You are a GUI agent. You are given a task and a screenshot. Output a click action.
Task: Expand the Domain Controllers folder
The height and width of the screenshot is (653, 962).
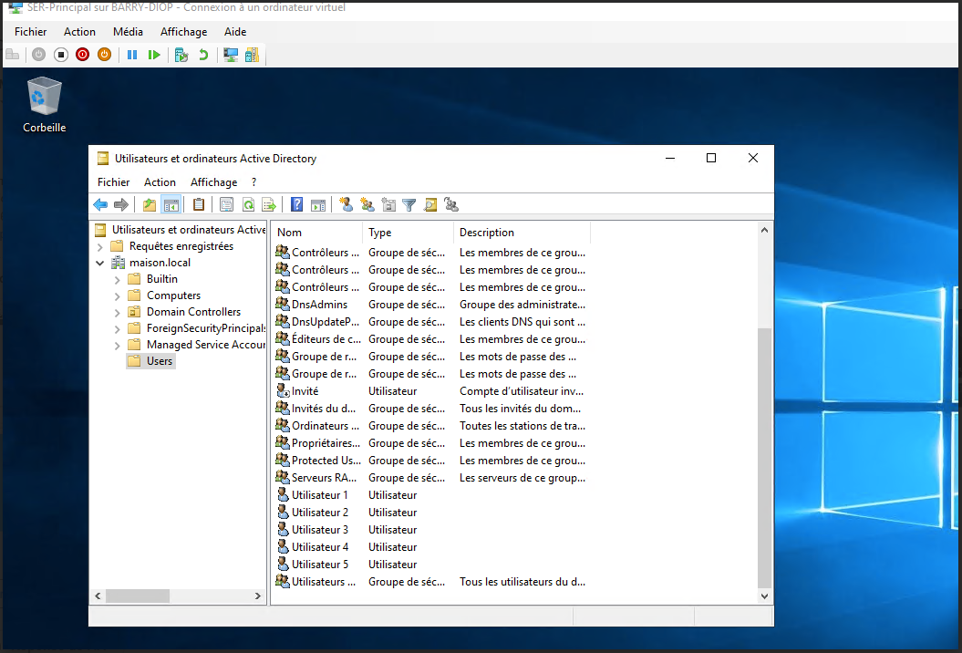118,313
